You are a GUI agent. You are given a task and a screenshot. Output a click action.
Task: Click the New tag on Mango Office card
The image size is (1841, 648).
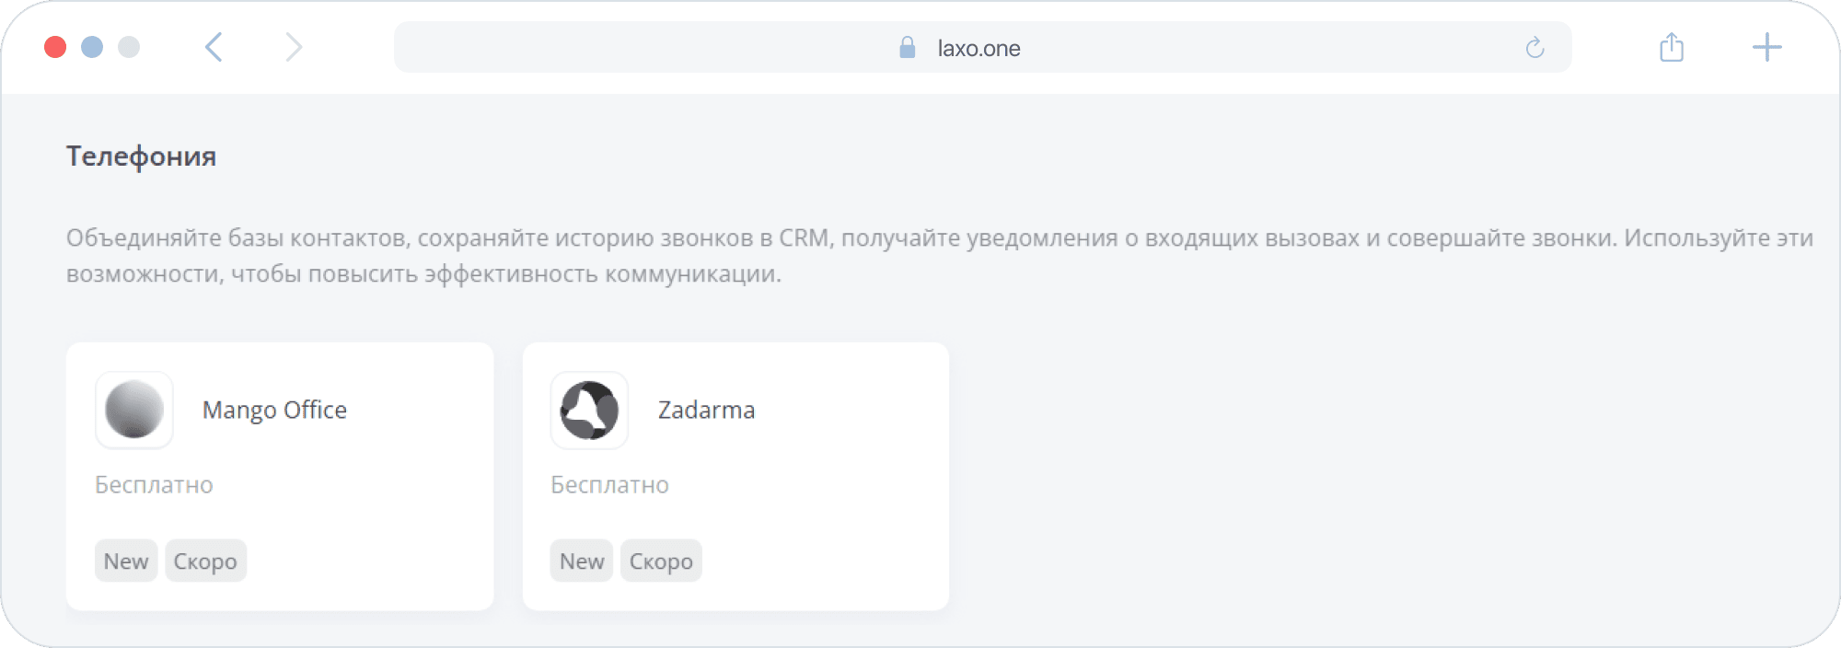coord(126,561)
